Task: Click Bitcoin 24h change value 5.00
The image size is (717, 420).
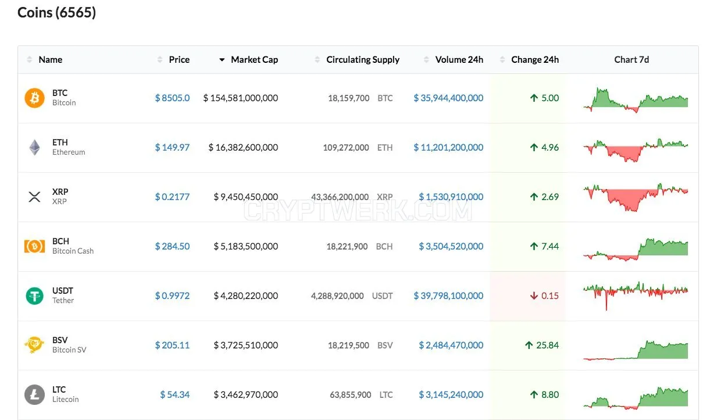Action: (550, 98)
